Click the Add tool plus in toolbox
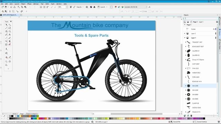Screen dimensions: 221x124 [8, 69]
